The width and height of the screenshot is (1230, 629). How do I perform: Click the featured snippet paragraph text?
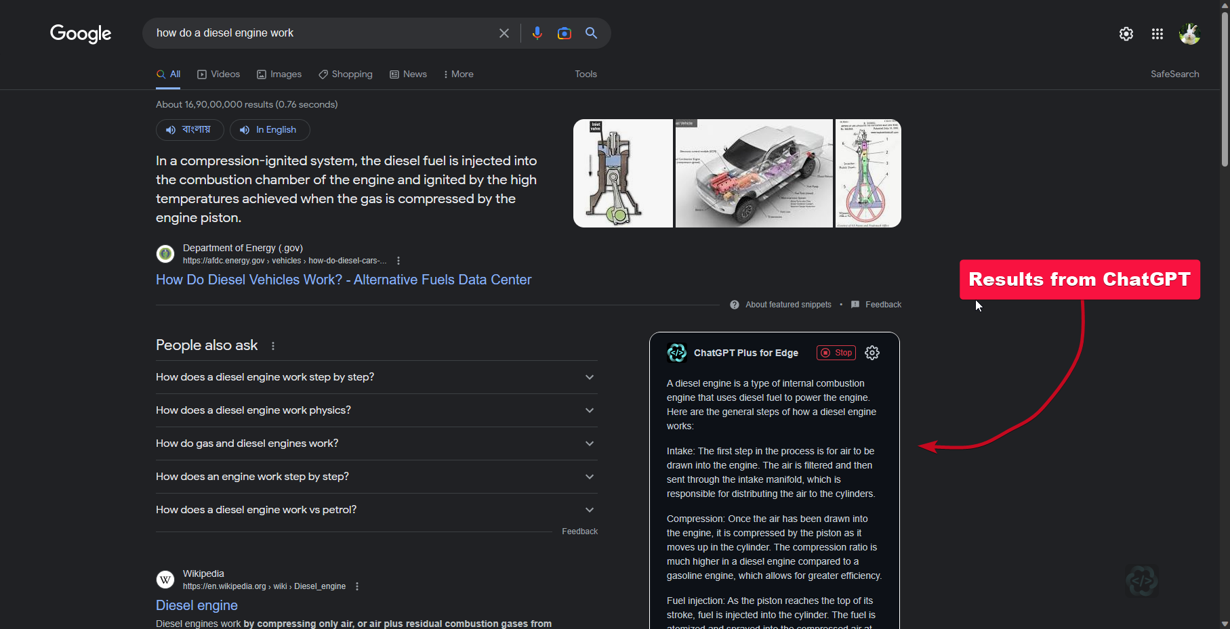pos(346,189)
